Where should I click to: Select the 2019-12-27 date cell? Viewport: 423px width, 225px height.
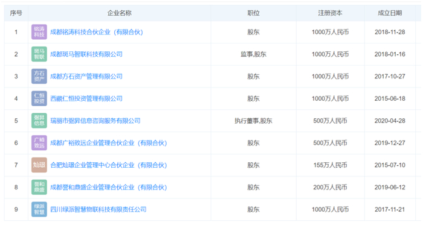point(390,143)
